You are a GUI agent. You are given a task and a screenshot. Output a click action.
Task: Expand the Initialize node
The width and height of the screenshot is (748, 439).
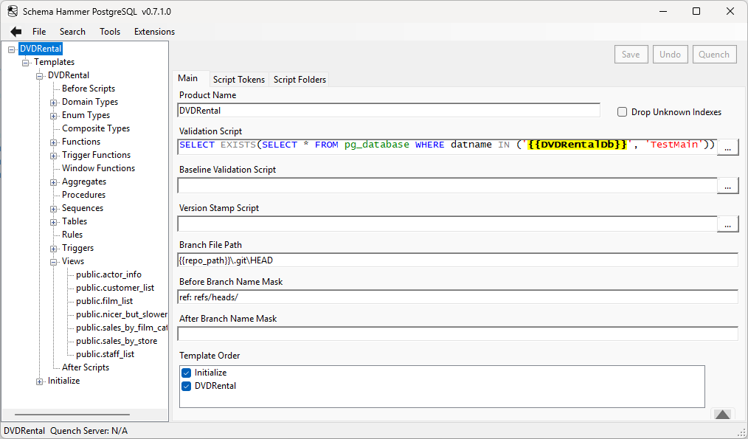[39, 380]
